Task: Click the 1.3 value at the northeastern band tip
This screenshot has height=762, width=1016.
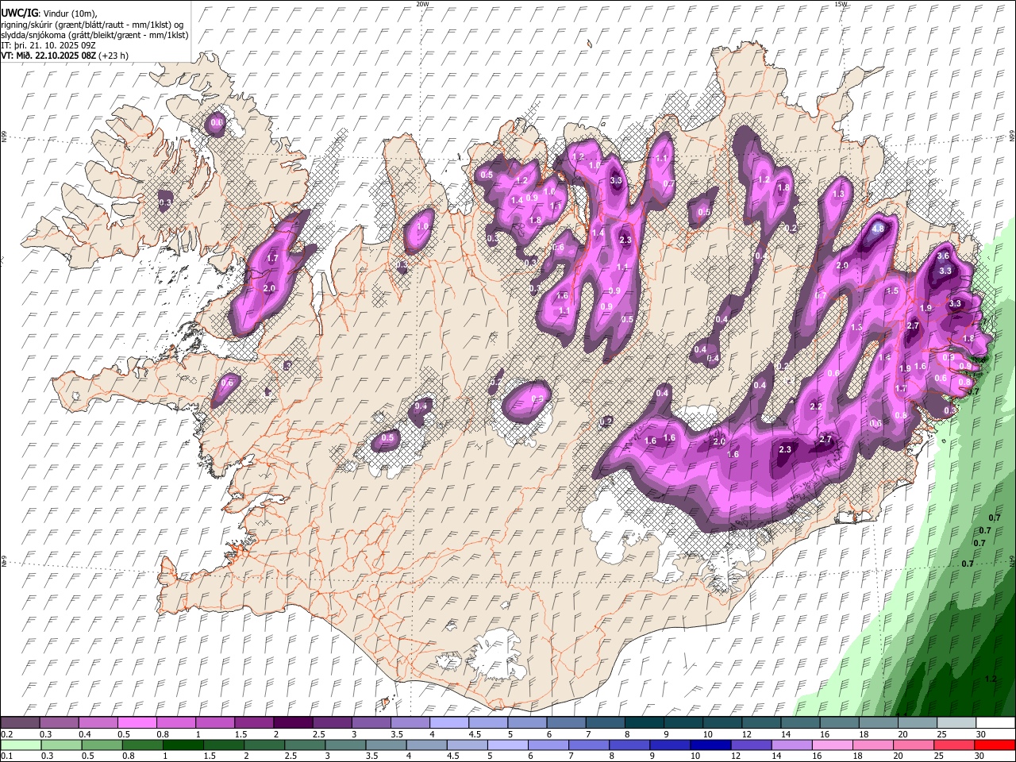Action: tap(838, 194)
